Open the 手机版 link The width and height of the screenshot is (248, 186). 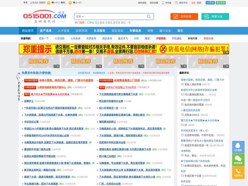(167, 3)
